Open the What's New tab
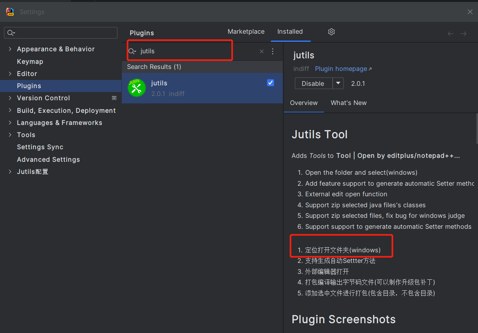The height and width of the screenshot is (333, 478). click(x=349, y=103)
